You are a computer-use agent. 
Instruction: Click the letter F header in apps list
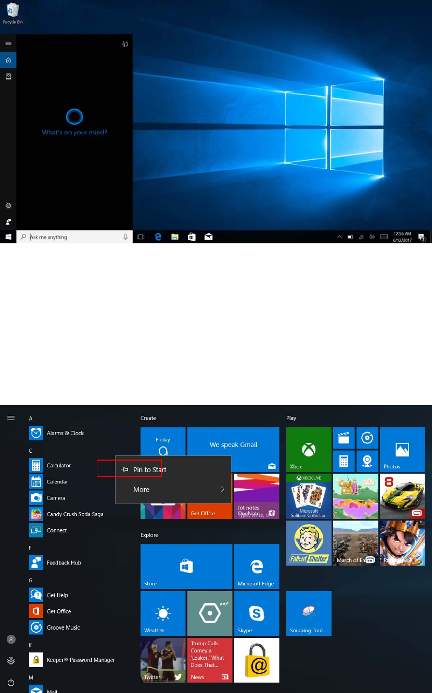[30, 547]
